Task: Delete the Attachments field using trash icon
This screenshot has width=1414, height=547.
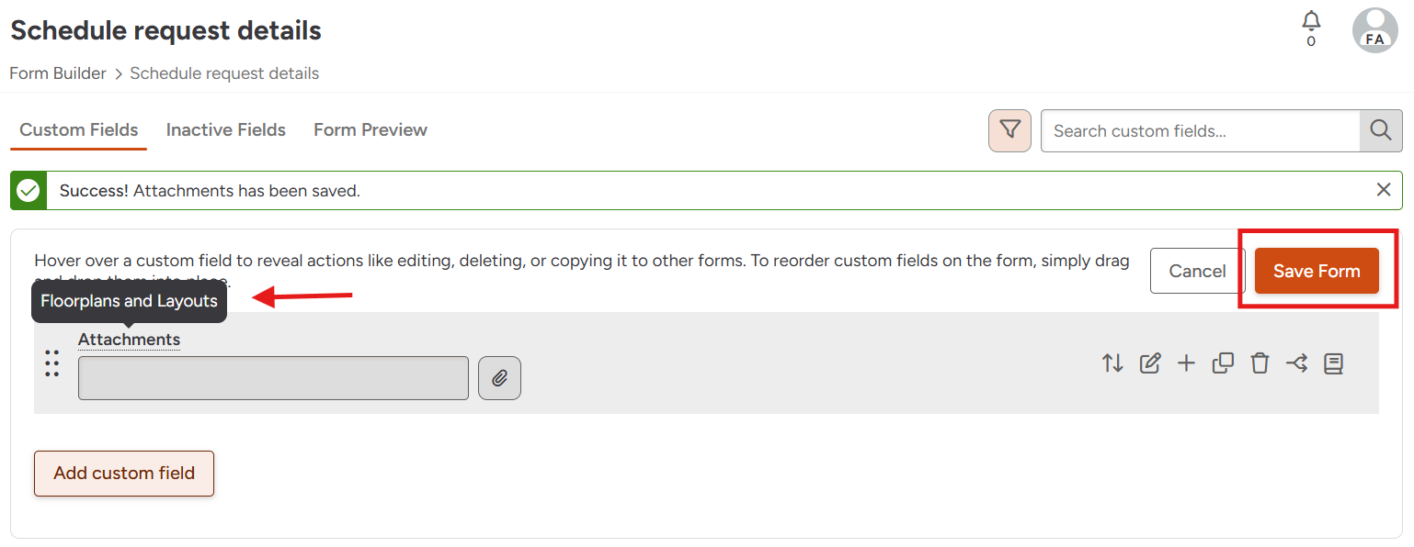Action: pyautogui.click(x=1260, y=363)
